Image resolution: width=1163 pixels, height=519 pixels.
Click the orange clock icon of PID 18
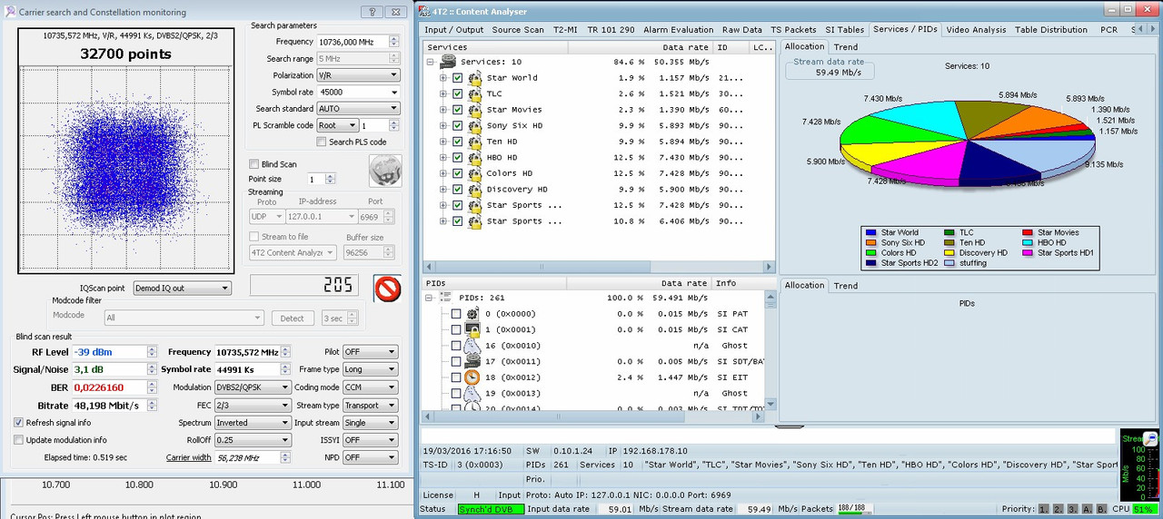click(x=472, y=377)
